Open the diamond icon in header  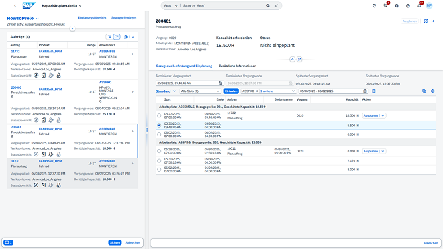pyautogui.click(x=374, y=5)
